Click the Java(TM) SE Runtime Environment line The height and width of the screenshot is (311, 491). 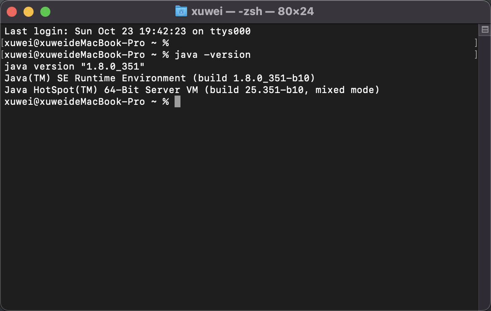point(159,78)
